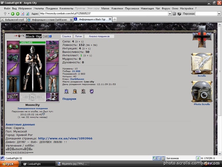Click the gauntlet gloves slot on right
This screenshot has width=222, height=167.
[52, 58]
